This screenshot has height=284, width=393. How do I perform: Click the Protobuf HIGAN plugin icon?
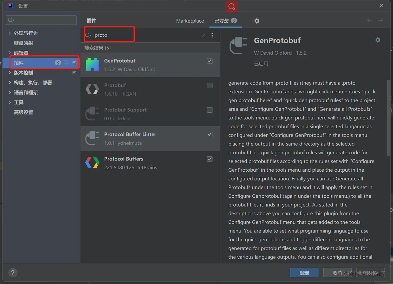pos(92,89)
